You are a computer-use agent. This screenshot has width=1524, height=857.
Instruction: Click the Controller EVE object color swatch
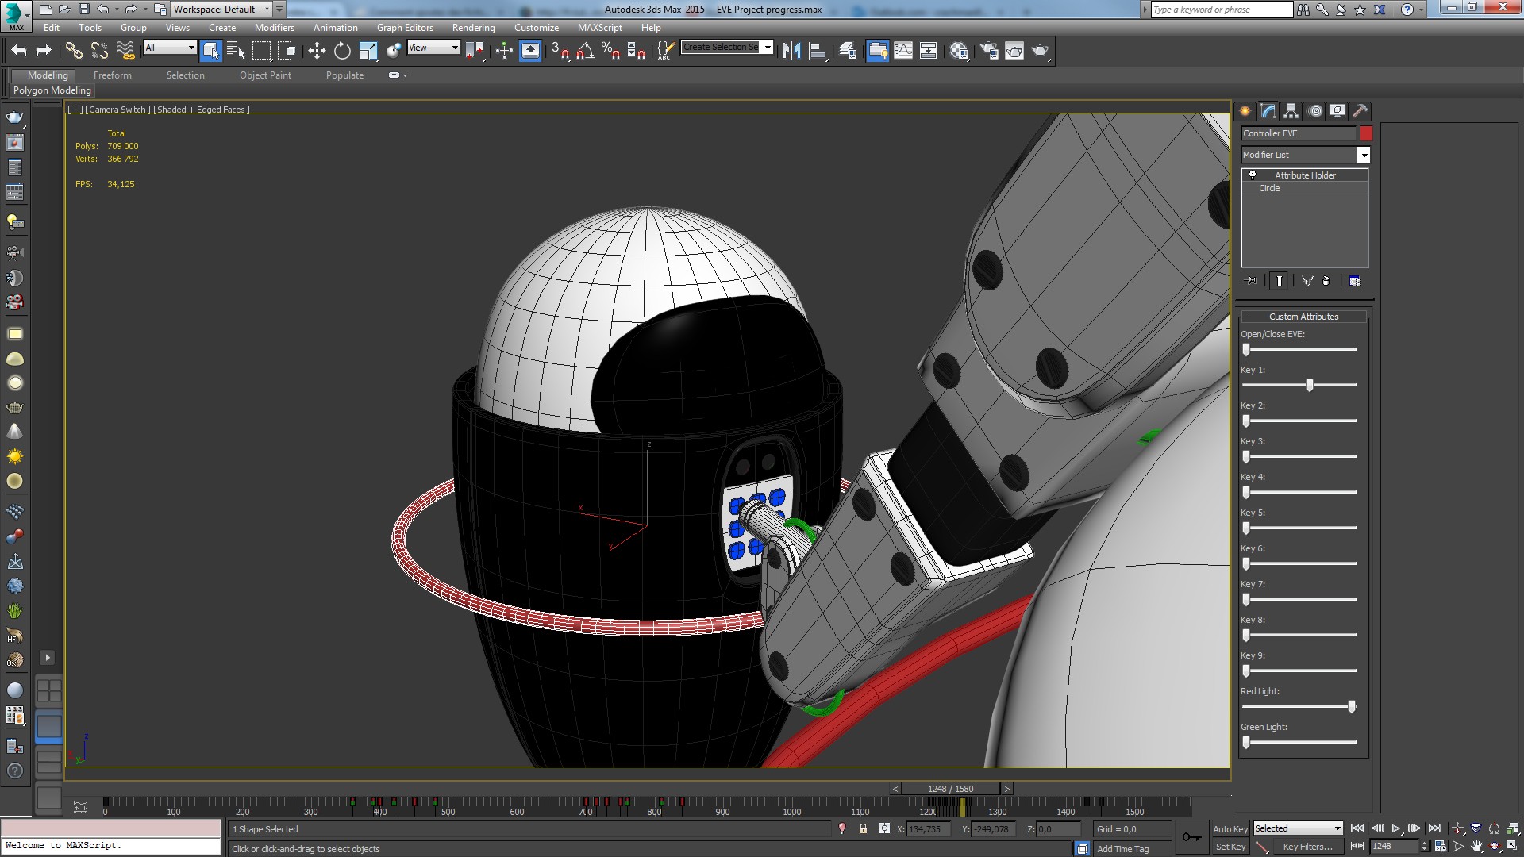click(x=1366, y=133)
